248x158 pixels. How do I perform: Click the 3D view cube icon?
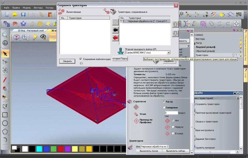[17, 37]
